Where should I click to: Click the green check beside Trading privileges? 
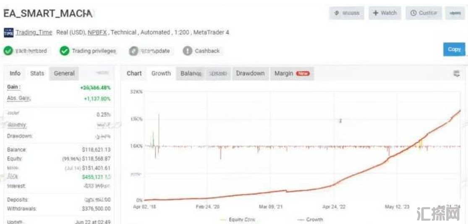(x=65, y=51)
